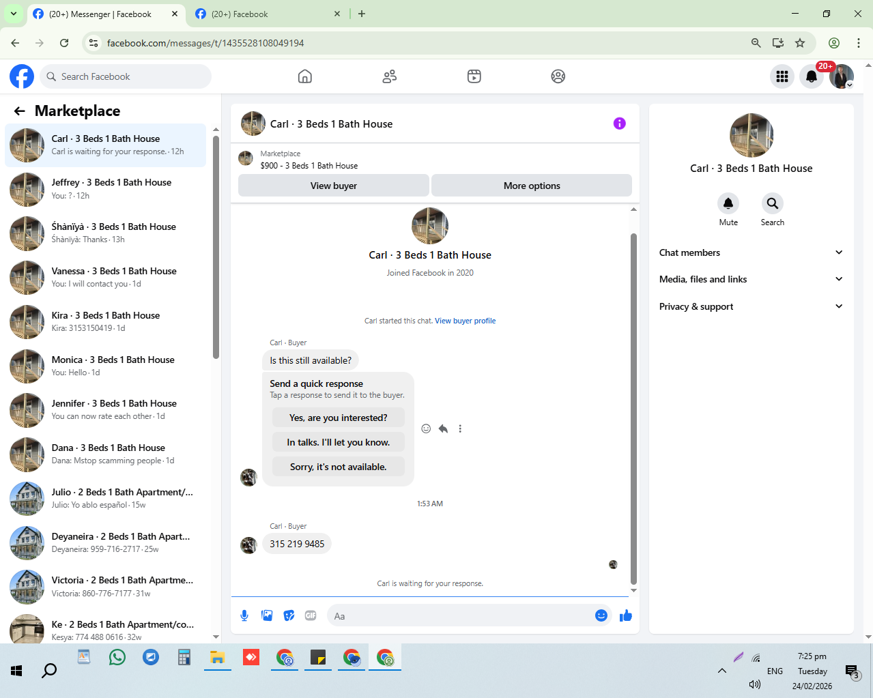Switch to the Messenger | Facebook tab
This screenshot has width=873, height=698.
(106, 14)
